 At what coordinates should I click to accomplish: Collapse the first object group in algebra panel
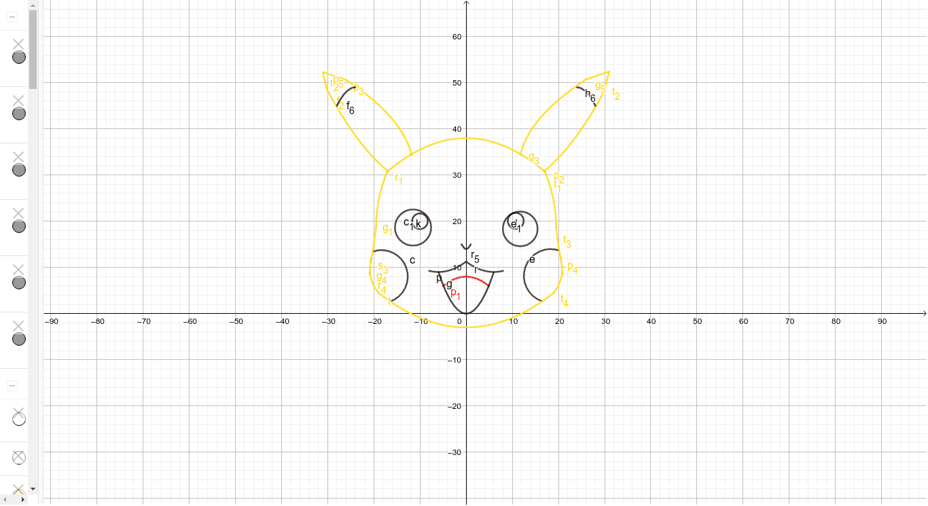[12, 18]
